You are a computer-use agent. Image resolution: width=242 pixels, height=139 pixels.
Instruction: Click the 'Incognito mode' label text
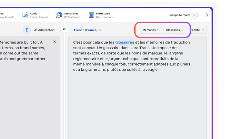pos(180,15)
